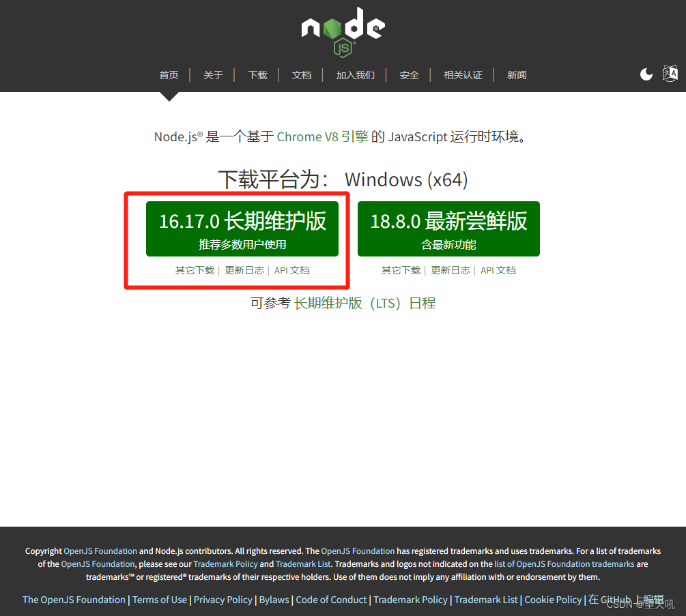Open the Trademark Policy link in the copyright paragraph

click(225, 564)
